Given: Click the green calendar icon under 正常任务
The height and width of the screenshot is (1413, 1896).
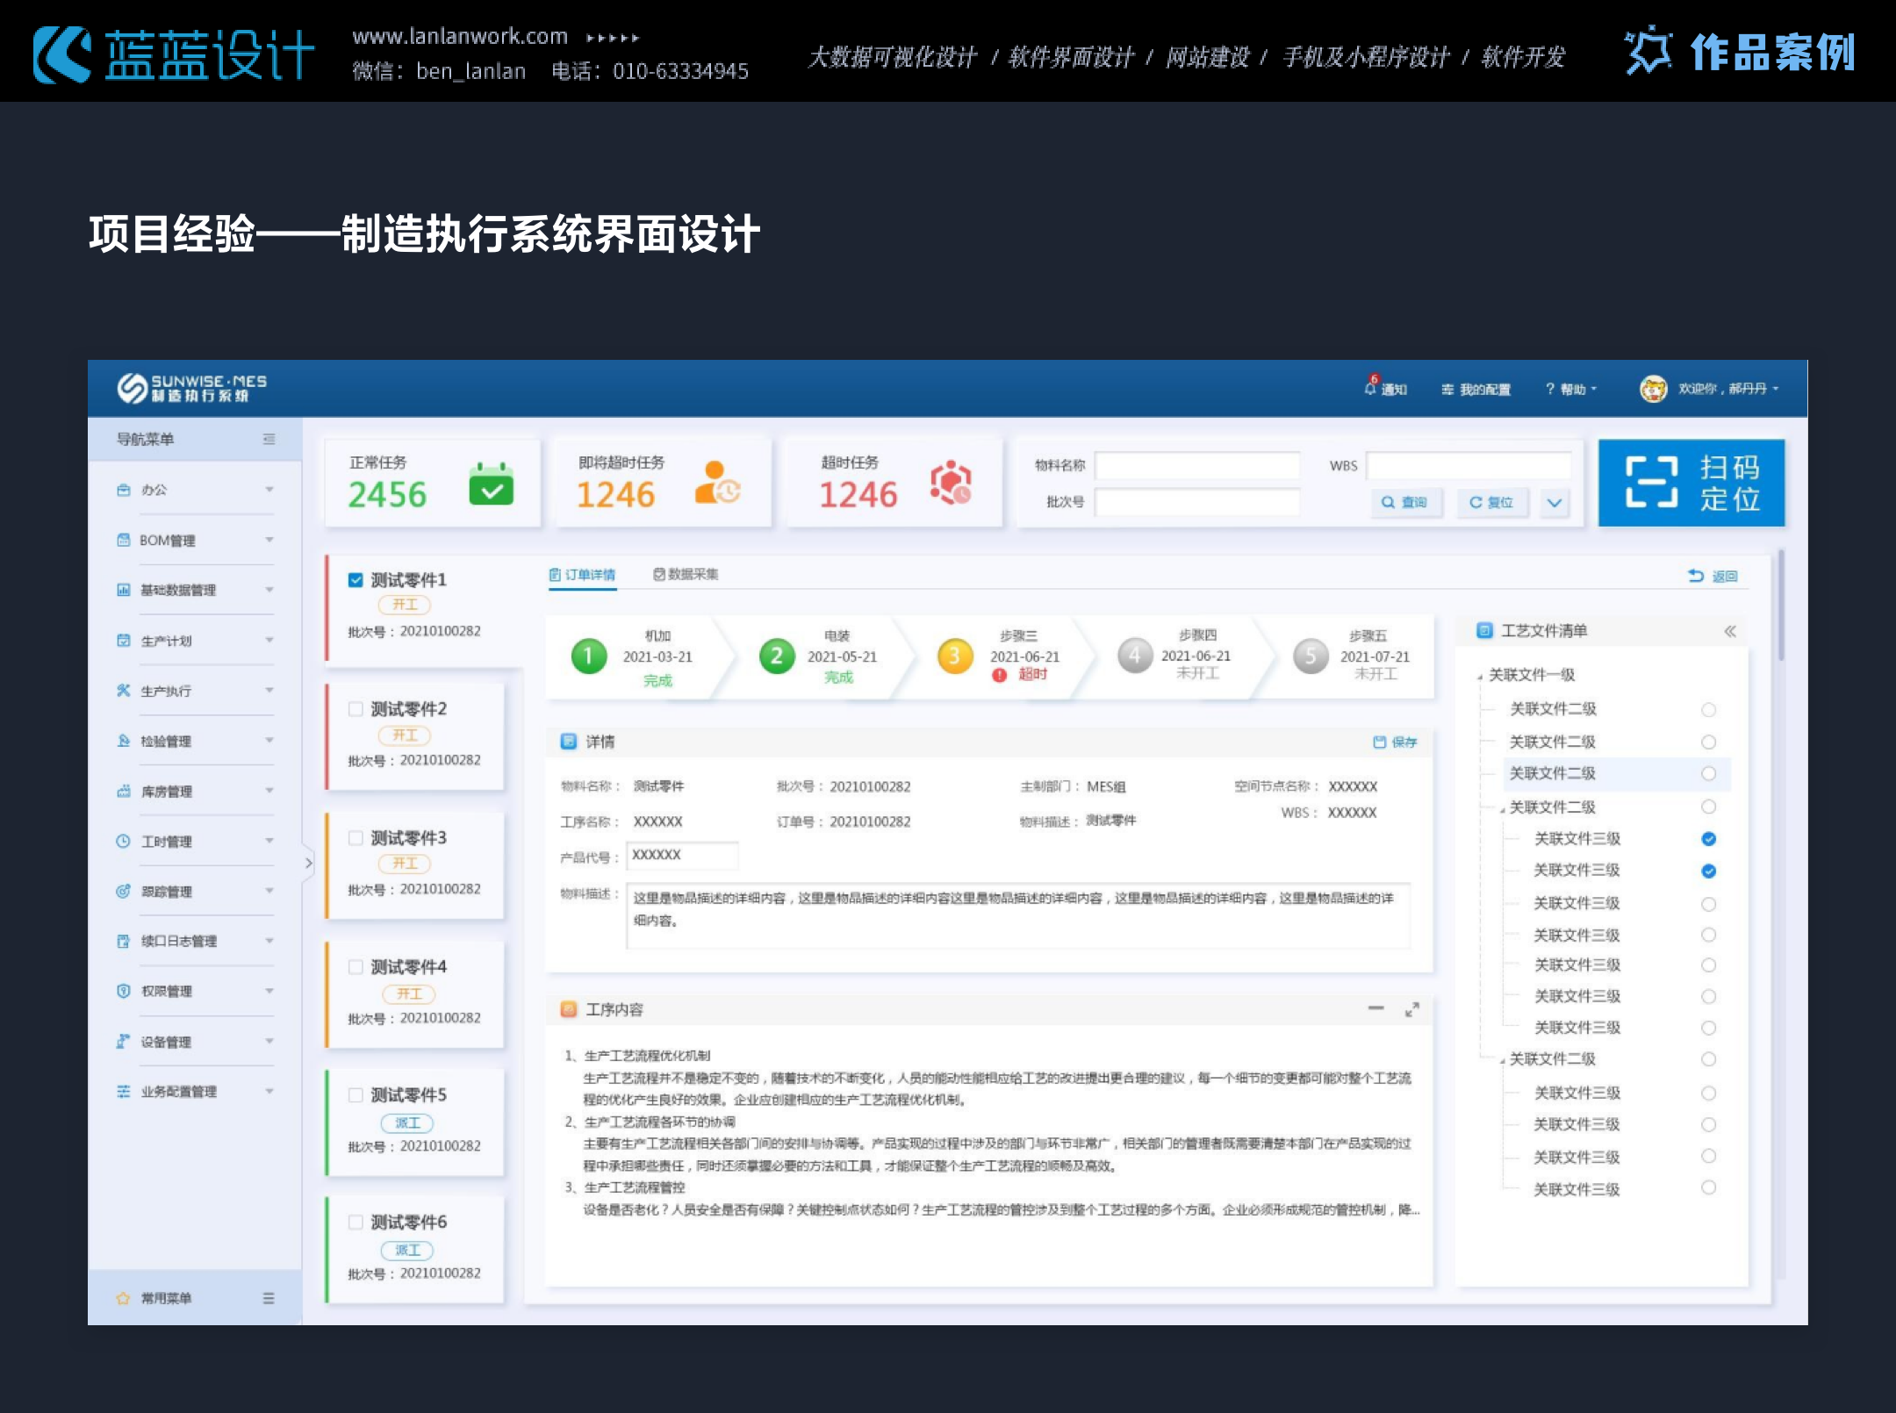Looking at the screenshot, I should pyautogui.click(x=491, y=484).
